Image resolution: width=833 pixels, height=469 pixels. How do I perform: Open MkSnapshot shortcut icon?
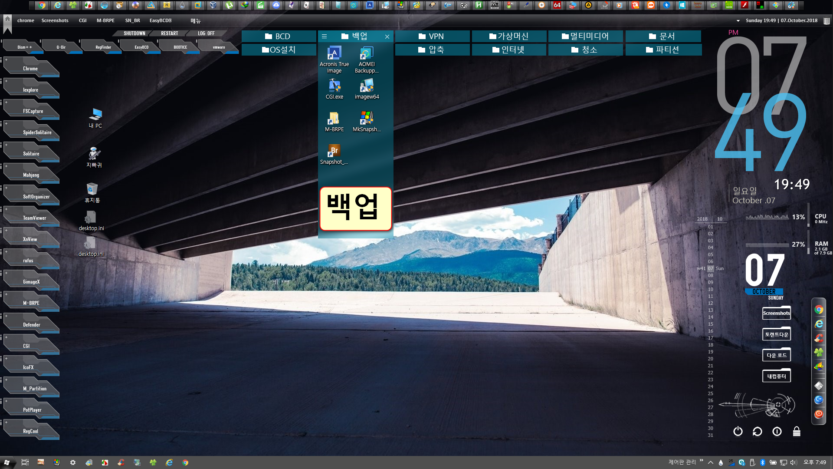[x=367, y=122]
